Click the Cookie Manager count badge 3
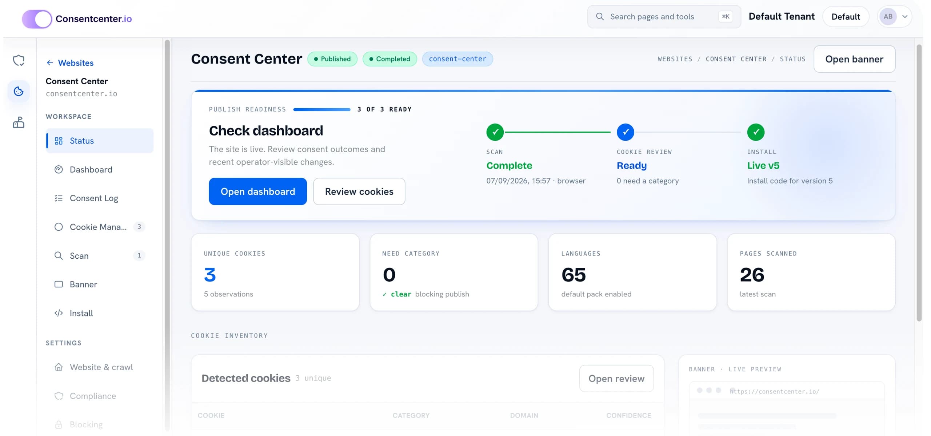931x436 pixels. pos(139,227)
